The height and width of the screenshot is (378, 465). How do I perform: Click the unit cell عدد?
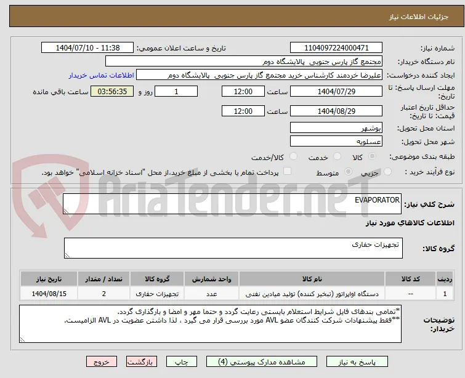click(x=211, y=294)
